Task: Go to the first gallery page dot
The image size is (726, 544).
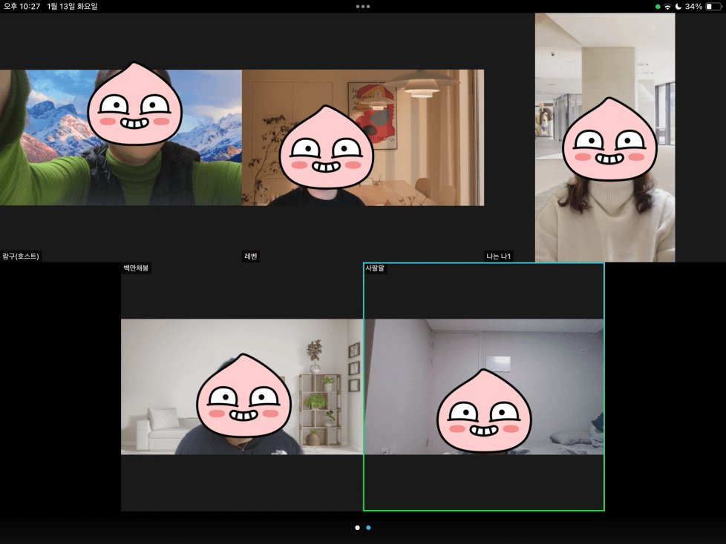Action: 357,528
